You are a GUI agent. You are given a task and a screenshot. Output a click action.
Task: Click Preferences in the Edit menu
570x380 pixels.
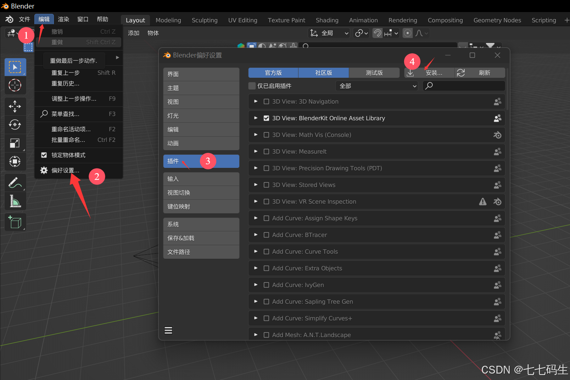tap(65, 170)
